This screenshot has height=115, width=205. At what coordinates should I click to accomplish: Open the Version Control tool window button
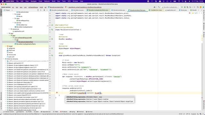[x=9, y=112]
